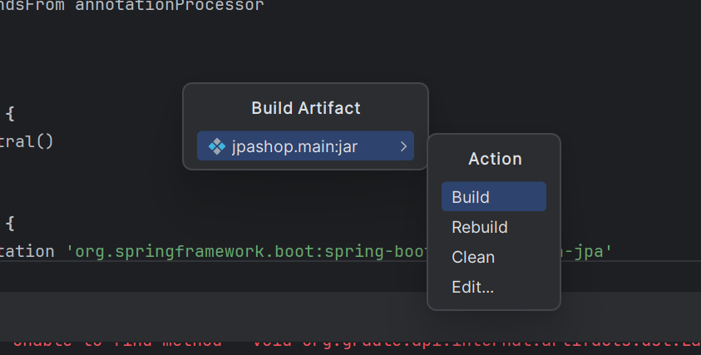Click the Action popup header

pyautogui.click(x=495, y=158)
